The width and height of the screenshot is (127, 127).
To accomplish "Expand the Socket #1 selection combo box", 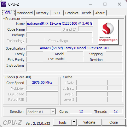I will point(41,112).
